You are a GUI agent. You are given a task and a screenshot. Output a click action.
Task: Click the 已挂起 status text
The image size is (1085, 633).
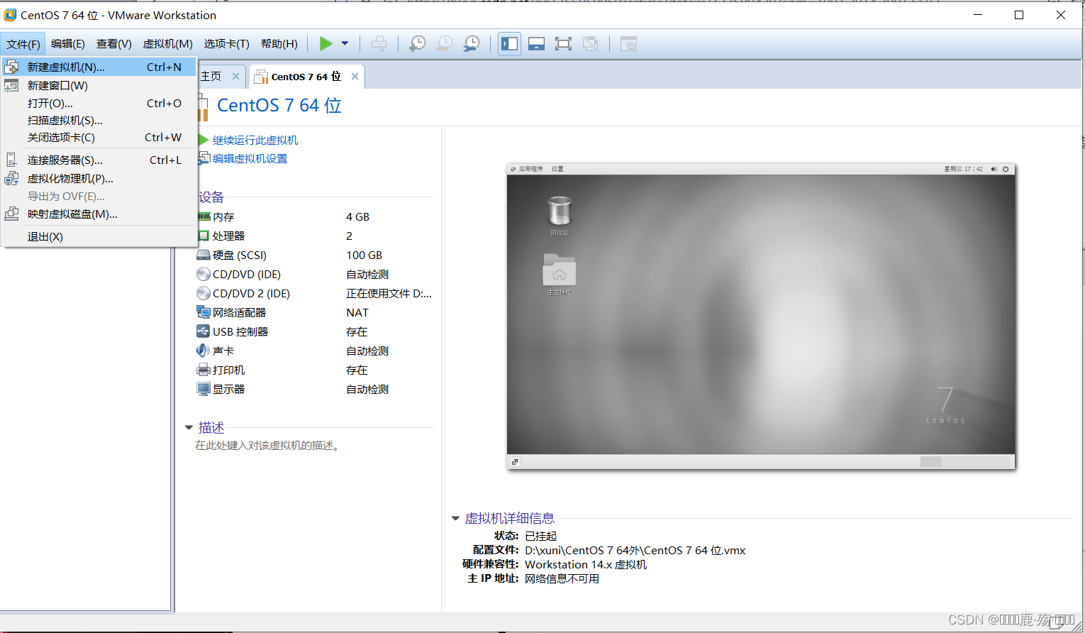(x=541, y=536)
